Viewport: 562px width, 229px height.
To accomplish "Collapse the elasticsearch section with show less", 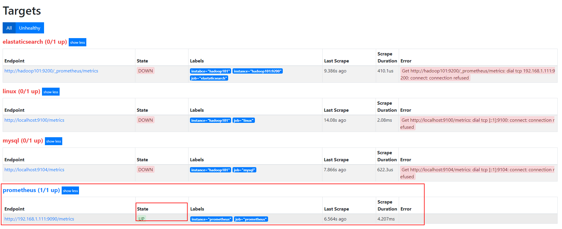I will click(x=78, y=42).
